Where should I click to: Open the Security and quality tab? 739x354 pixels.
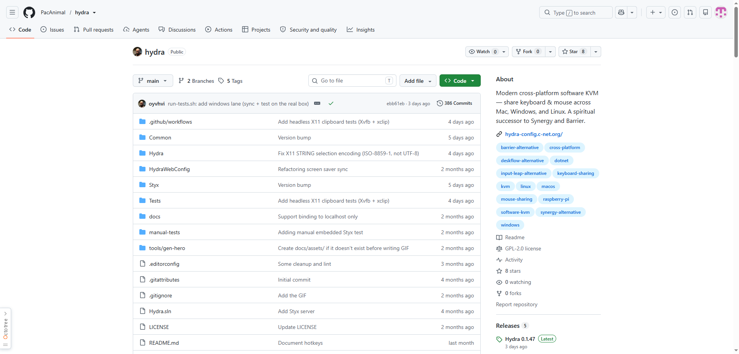pyautogui.click(x=308, y=30)
